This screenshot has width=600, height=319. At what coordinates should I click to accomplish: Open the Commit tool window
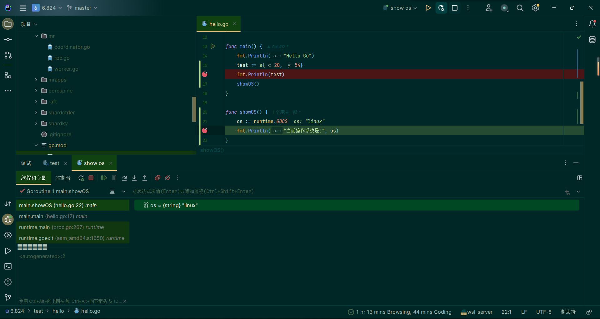point(8,40)
